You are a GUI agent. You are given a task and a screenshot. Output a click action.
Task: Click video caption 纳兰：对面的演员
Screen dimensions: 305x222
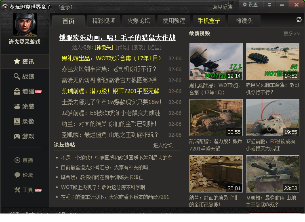coord(215,201)
